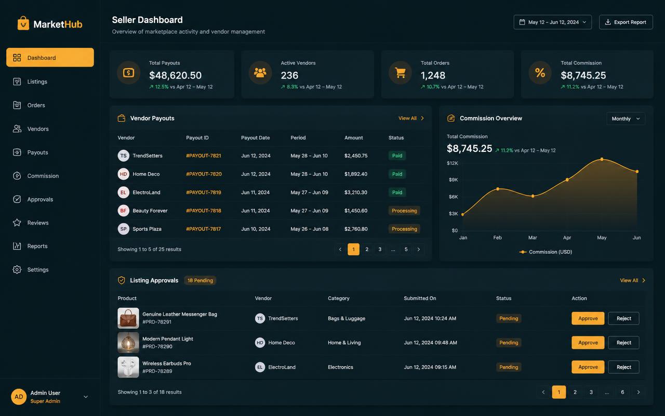Go to page 2 of Listing Approvals

pos(575,392)
